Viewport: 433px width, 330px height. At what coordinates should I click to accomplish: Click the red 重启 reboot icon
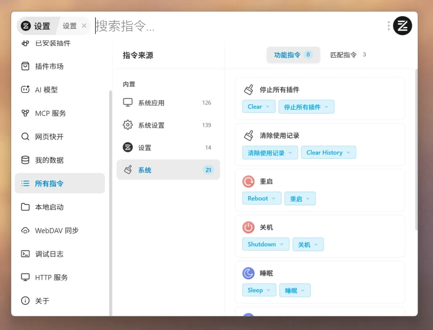point(248,181)
